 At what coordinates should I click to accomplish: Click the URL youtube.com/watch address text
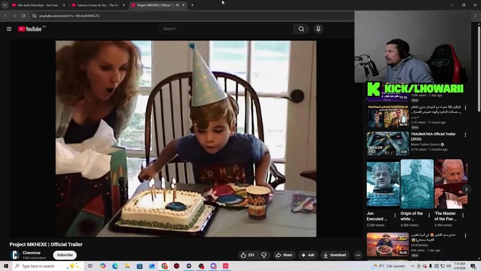pos(70,16)
